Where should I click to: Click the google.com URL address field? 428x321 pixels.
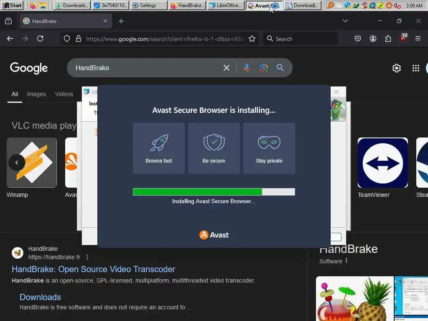click(x=165, y=39)
